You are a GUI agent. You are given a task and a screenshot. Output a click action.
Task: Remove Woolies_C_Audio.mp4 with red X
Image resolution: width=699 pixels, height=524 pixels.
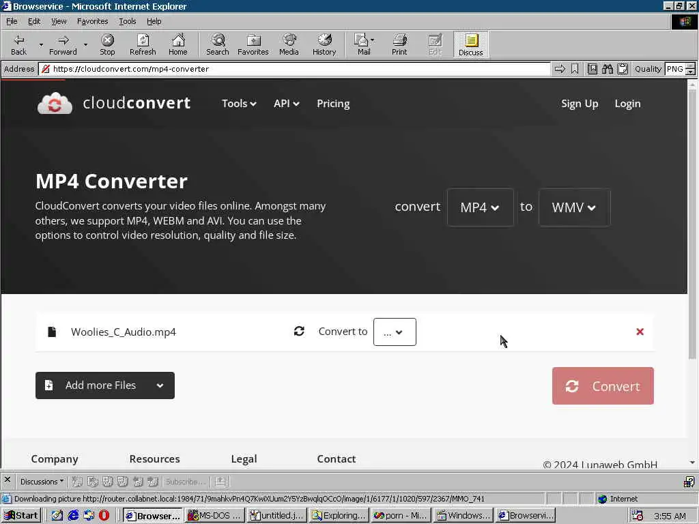(640, 332)
